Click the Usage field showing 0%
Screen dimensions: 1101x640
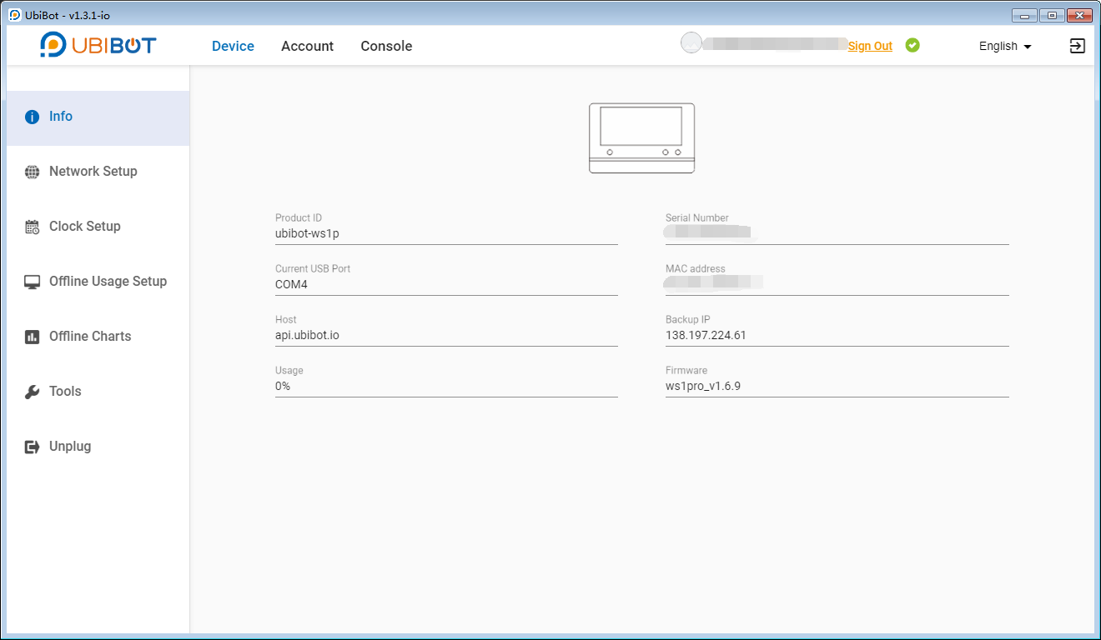pos(446,387)
